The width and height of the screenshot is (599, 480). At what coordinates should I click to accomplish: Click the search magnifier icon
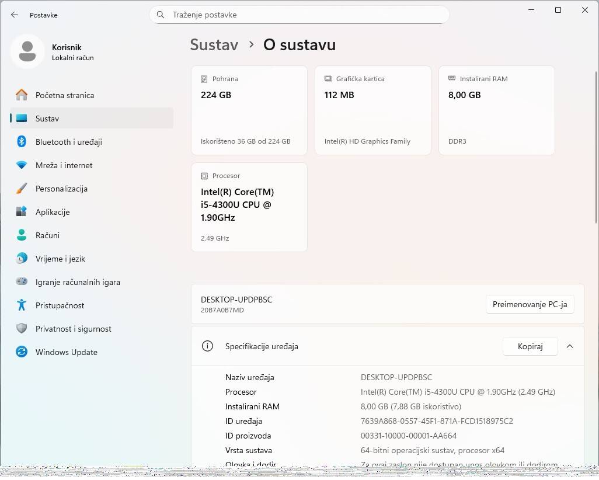click(161, 15)
